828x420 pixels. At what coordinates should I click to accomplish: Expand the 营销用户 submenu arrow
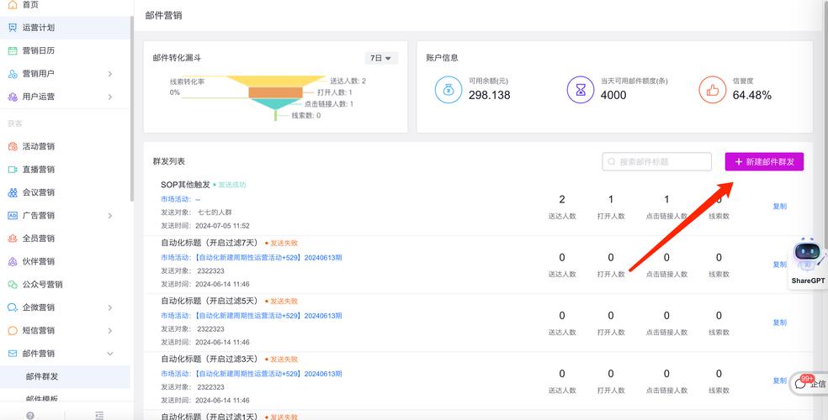(110, 74)
